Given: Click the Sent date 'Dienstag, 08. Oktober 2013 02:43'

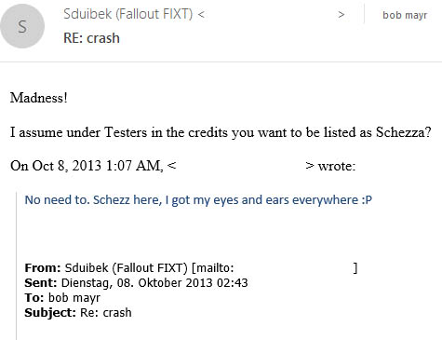Looking at the screenshot, I should (154, 283).
